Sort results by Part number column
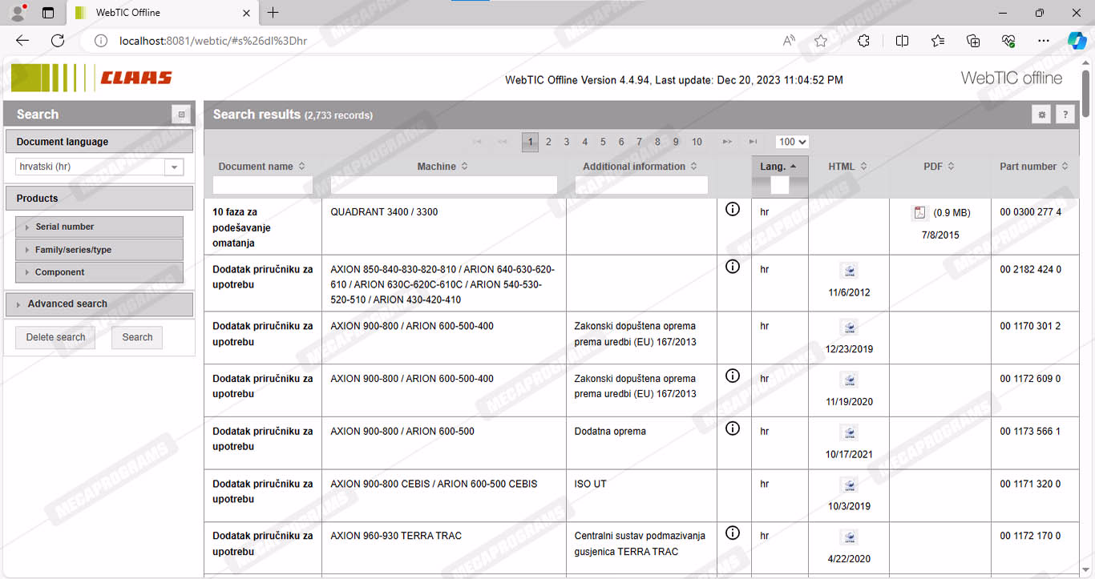Viewport: 1095px width, 579px height. 1033,167
